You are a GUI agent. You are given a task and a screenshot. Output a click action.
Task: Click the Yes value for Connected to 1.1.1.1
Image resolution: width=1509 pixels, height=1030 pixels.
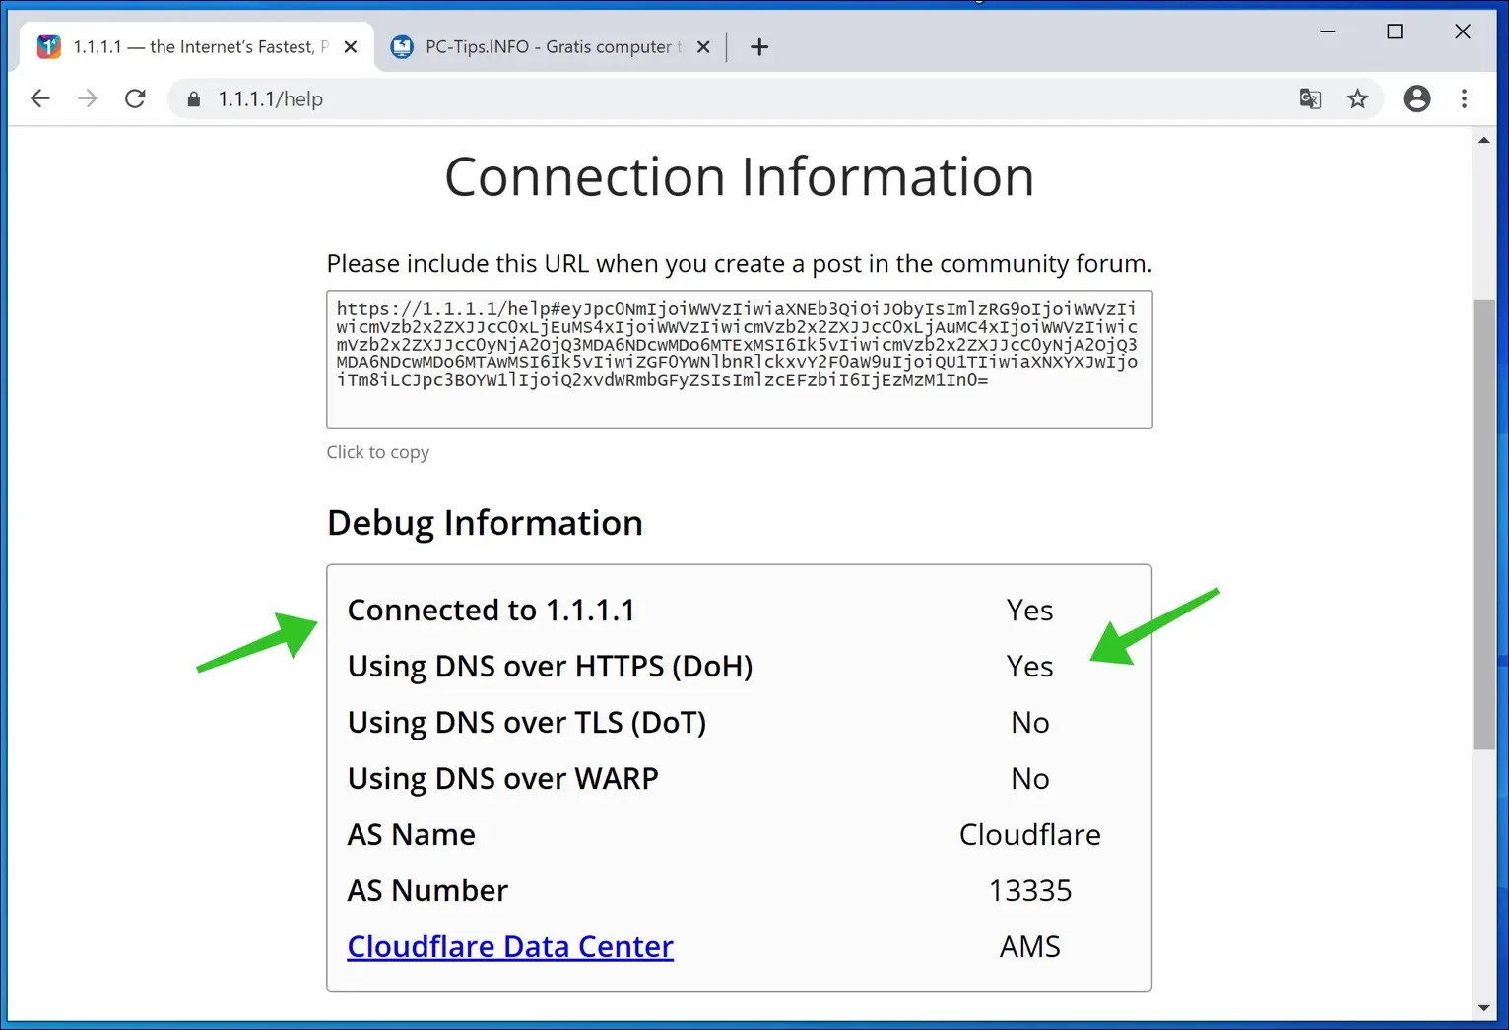pyautogui.click(x=1030, y=610)
